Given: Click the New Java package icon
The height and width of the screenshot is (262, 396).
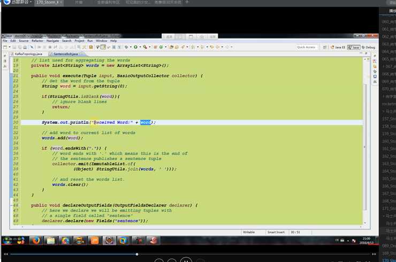Looking at the screenshot, I should [x=155, y=47].
